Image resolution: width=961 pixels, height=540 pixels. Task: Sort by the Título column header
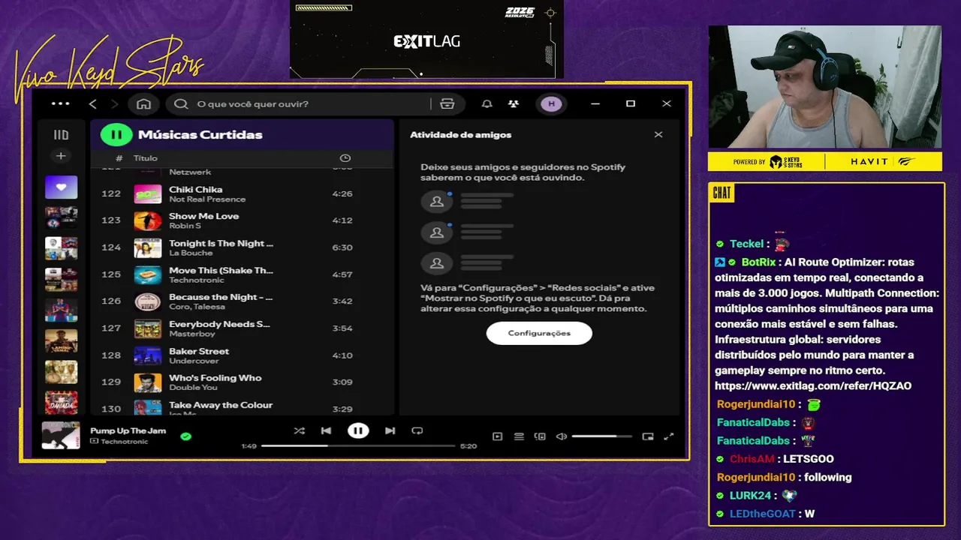click(x=146, y=158)
